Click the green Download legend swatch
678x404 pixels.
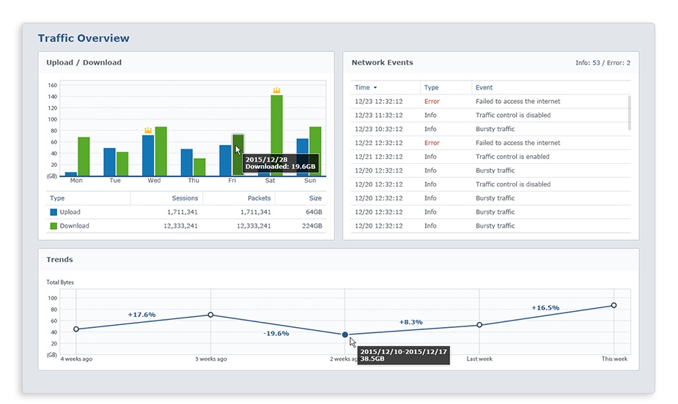pos(54,225)
